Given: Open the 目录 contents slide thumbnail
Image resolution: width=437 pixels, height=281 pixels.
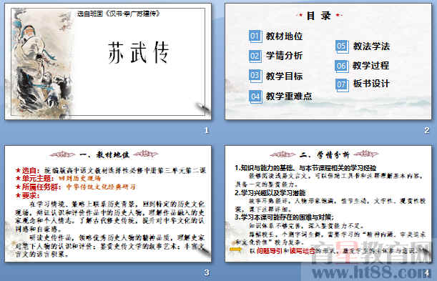Looking at the screenshot, I should click(x=328, y=61).
